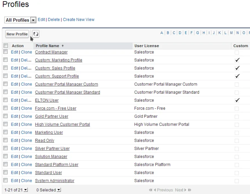Select the Custom: Marketing Profile checkbox
The height and width of the screenshot is (194, 250).
point(5,60)
